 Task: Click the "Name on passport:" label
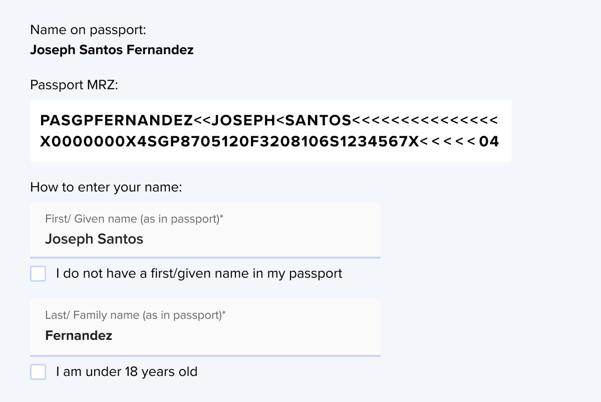click(x=88, y=30)
